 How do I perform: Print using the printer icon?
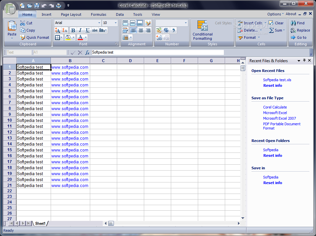pos(59,6)
